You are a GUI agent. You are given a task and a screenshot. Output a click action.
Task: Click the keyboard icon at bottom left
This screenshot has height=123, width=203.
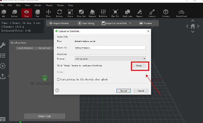coord(3,119)
